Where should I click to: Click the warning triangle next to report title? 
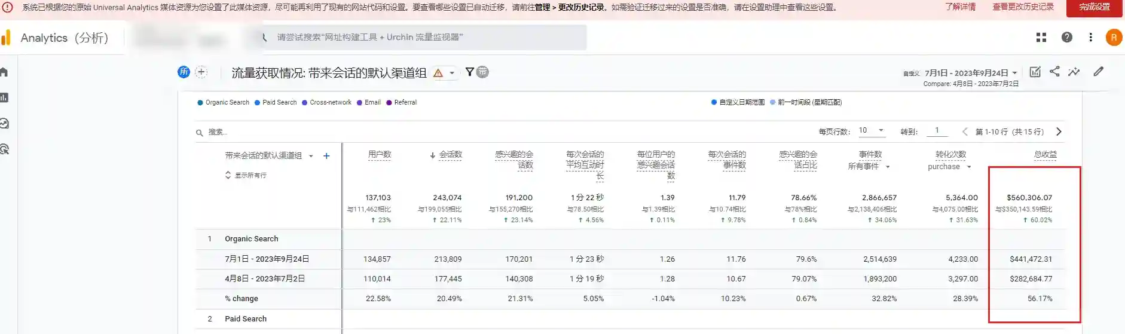(x=438, y=73)
